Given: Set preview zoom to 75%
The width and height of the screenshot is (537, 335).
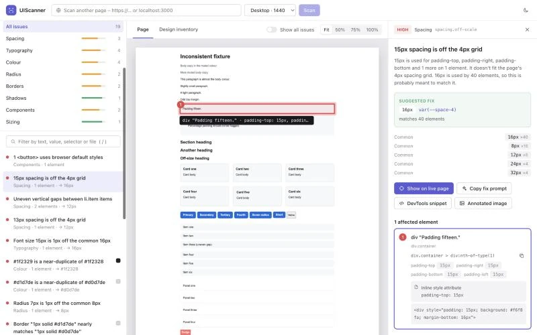Looking at the screenshot, I should [355, 30].
